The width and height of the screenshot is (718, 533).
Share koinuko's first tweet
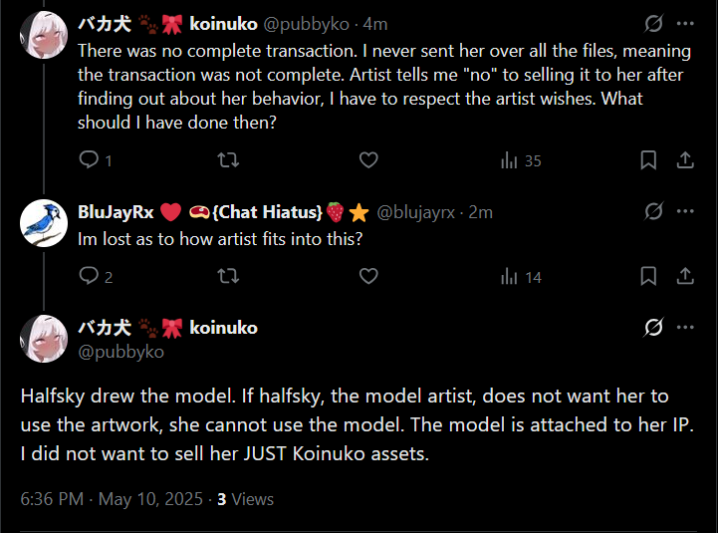point(685,160)
